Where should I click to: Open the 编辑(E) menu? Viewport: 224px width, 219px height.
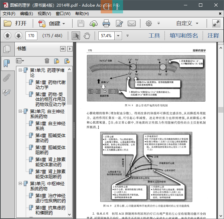26,14
